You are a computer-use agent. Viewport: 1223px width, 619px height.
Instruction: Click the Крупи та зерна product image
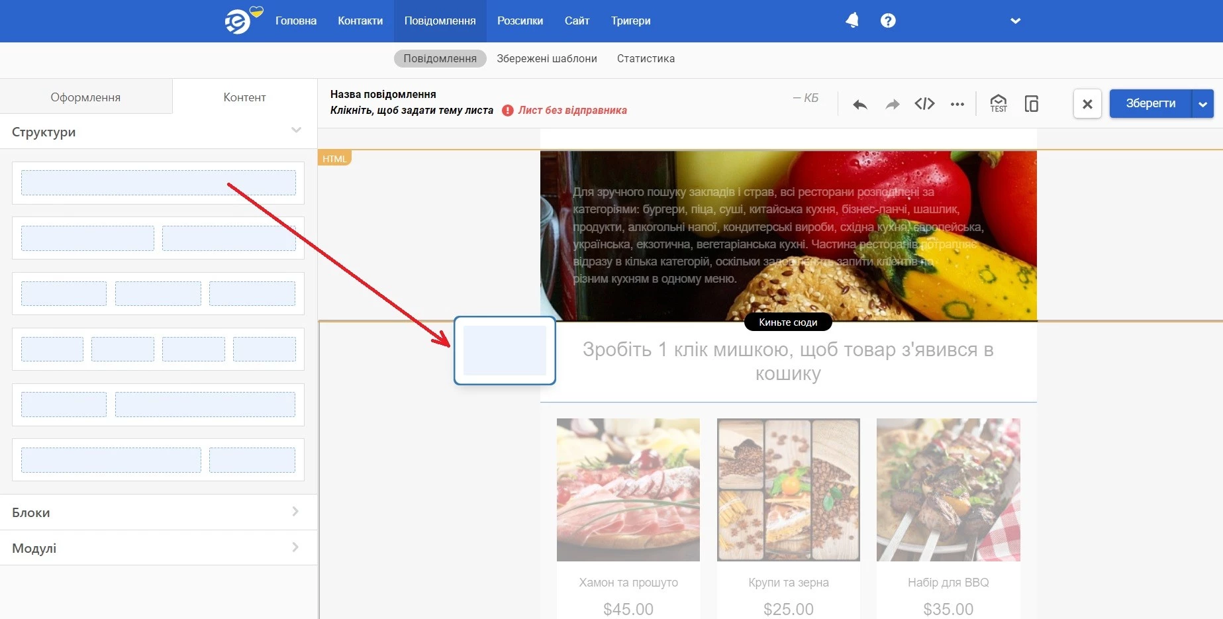(x=789, y=490)
